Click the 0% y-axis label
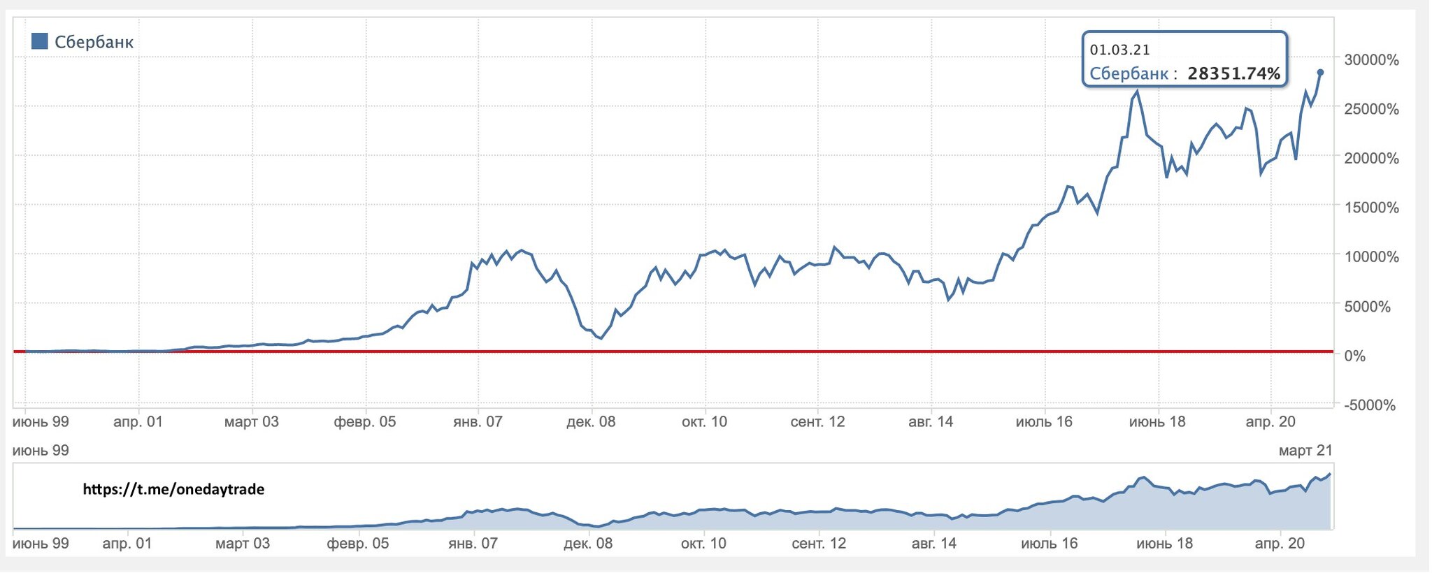The height and width of the screenshot is (573, 1432). click(1354, 356)
